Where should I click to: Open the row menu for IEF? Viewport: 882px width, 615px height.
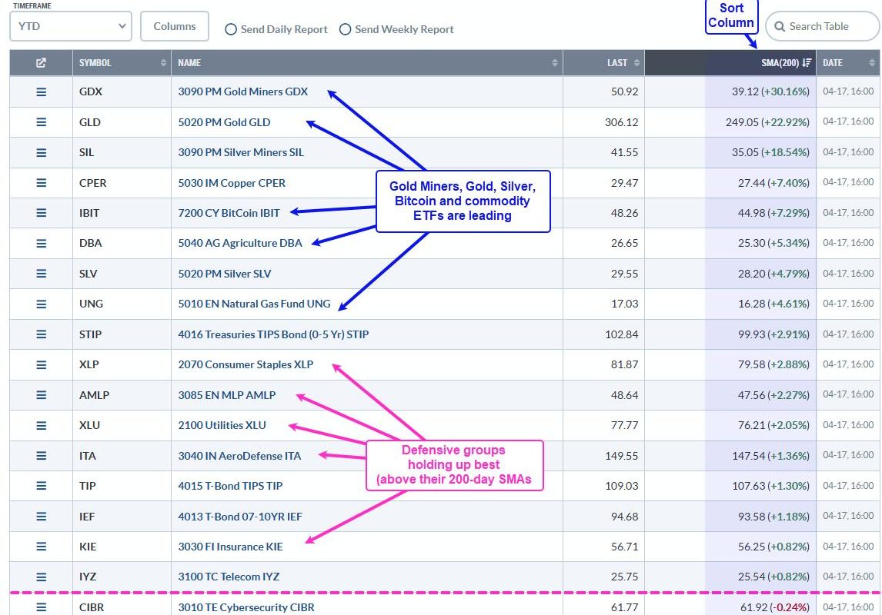pos(41,516)
